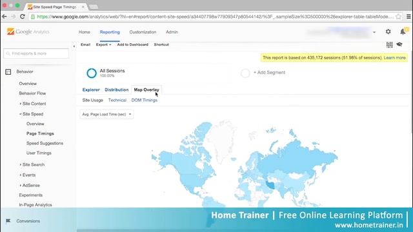Click the Google Analytics logo

pyautogui.click(x=28, y=32)
